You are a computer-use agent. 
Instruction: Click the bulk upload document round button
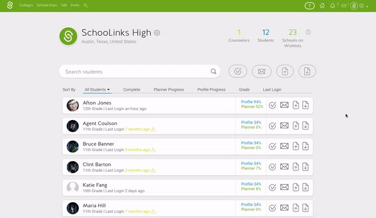coord(285,71)
